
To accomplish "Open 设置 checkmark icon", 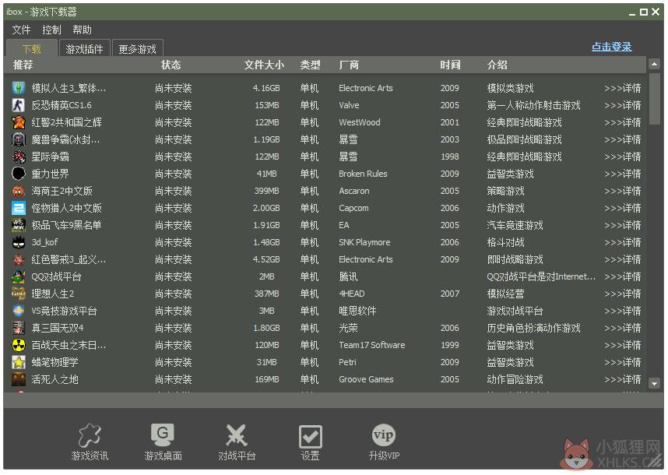I will click(x=310, y=437).
